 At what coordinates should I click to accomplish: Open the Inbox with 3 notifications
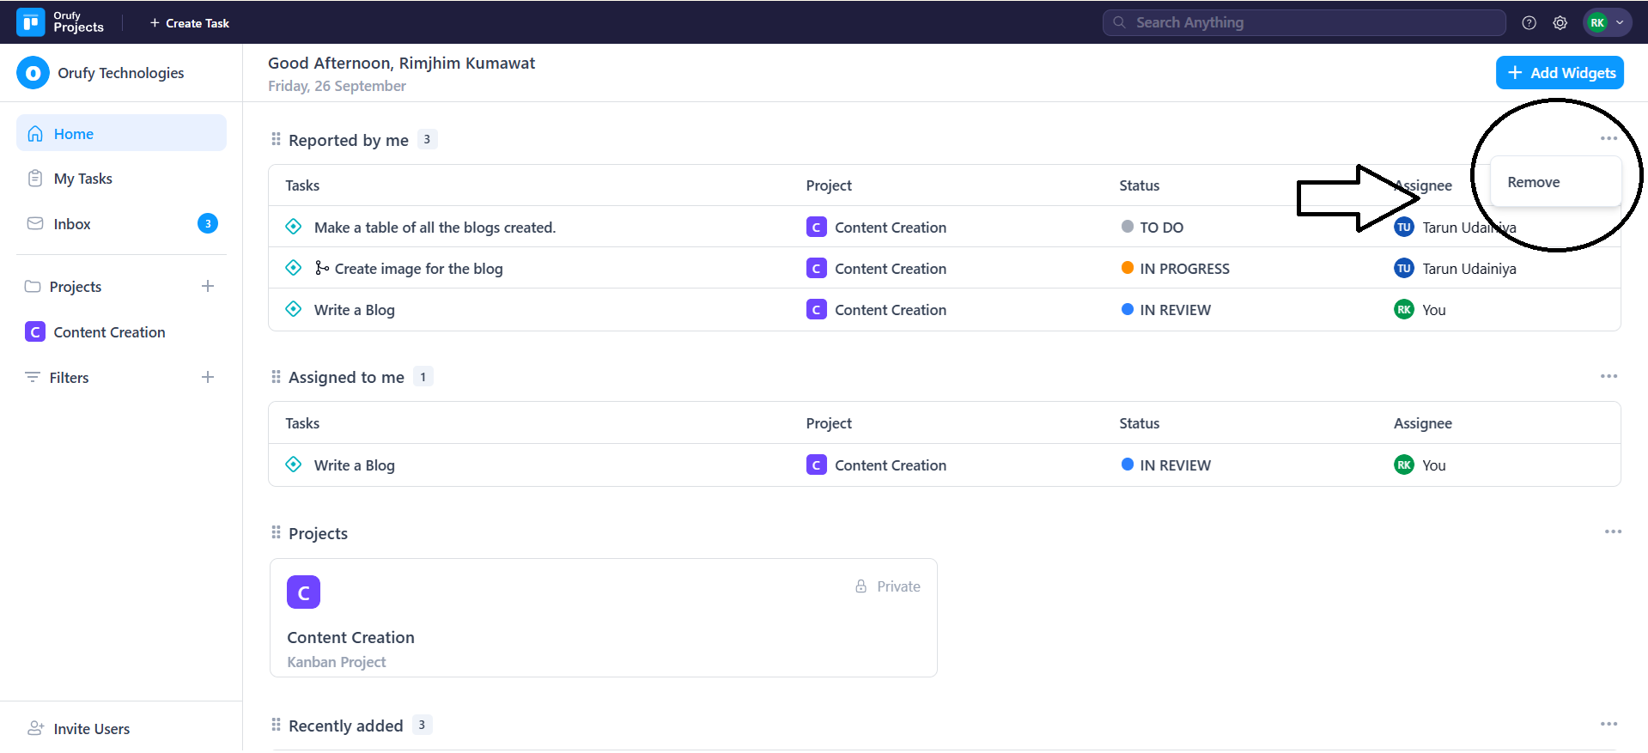[x=72, y=224]
